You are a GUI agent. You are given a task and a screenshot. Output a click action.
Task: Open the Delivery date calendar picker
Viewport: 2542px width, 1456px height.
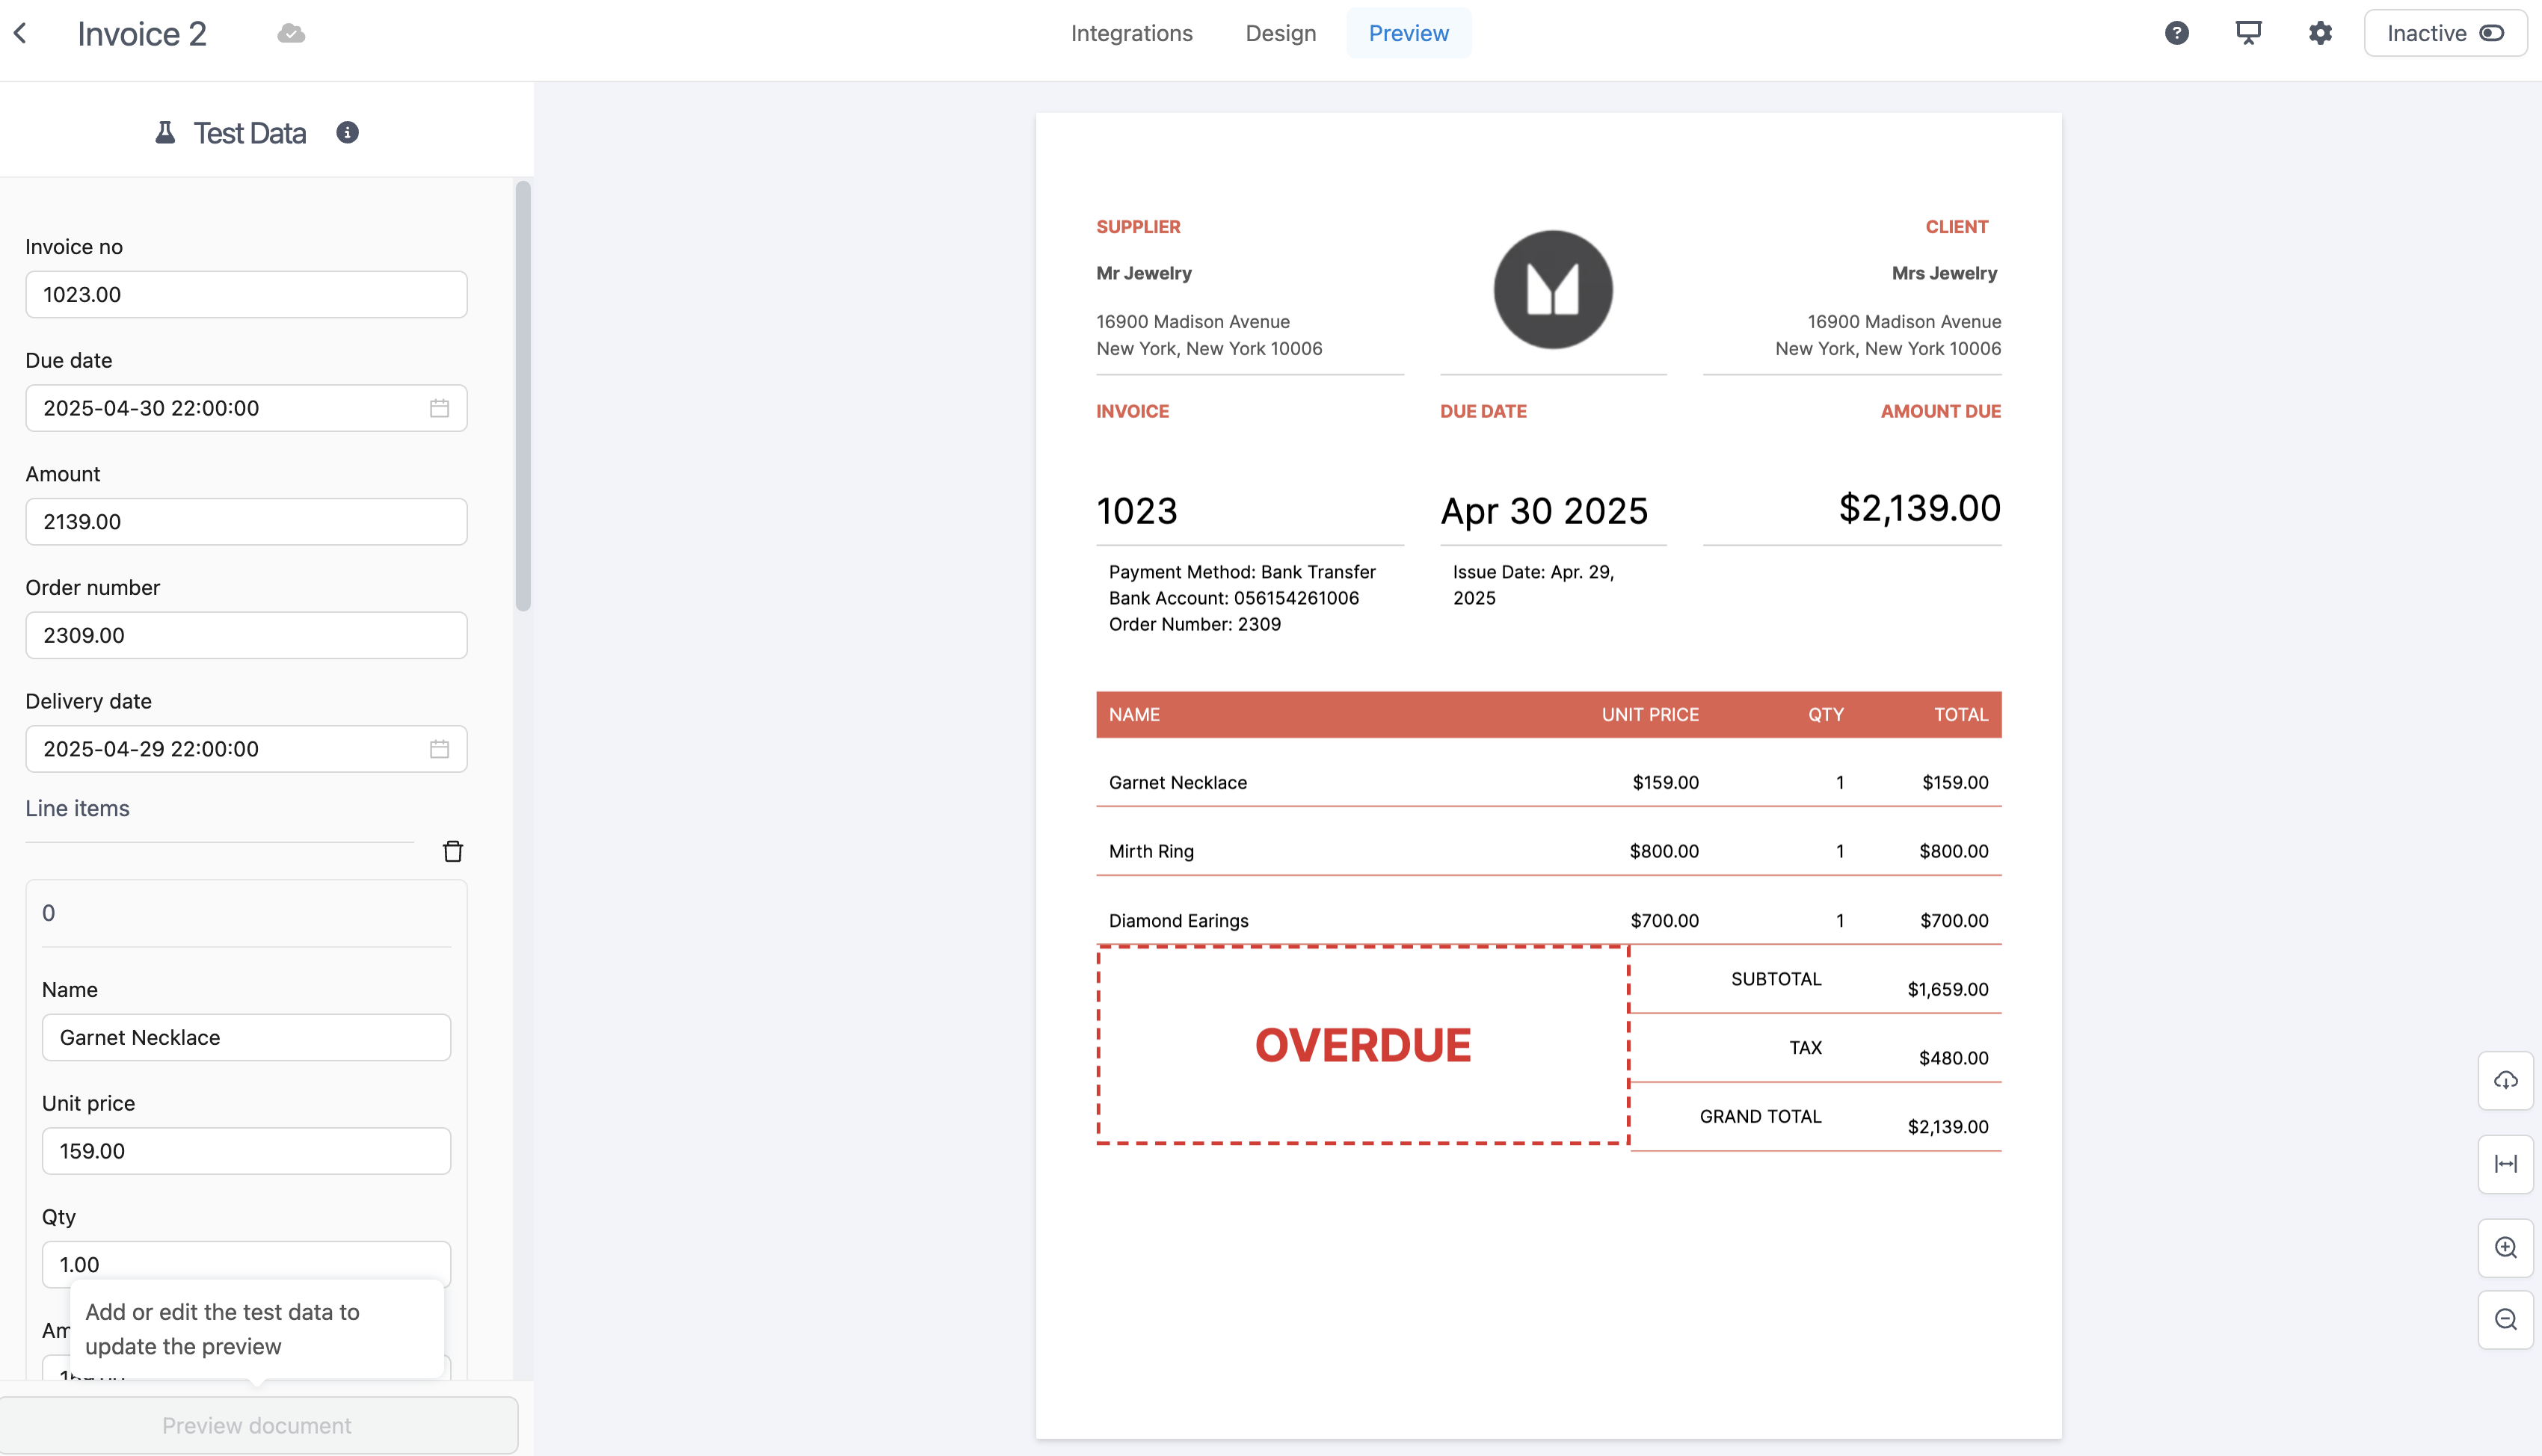[439, 749]
